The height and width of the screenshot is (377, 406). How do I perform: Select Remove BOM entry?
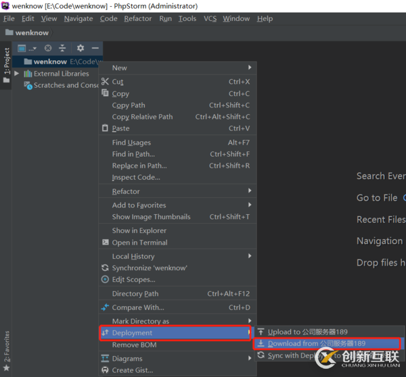[177, 345]
